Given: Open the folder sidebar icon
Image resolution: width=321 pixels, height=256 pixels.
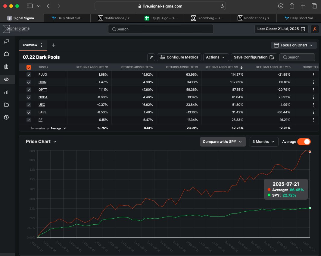Looking at the screenshot, I should tap(6, 105).
